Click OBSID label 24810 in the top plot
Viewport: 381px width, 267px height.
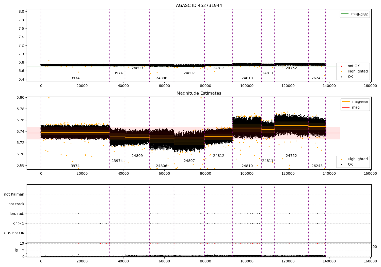(247, 78)
